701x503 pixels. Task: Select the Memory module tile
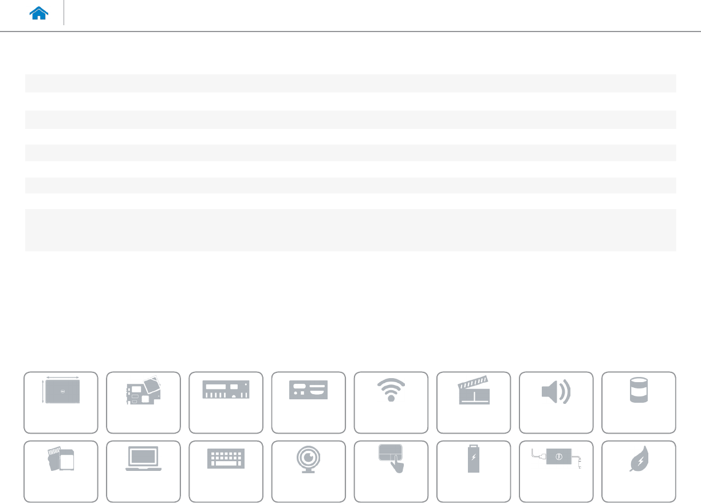226,402
